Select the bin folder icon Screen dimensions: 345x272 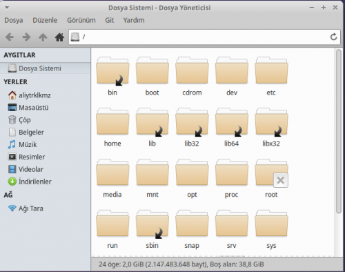[x=112, y=71]
